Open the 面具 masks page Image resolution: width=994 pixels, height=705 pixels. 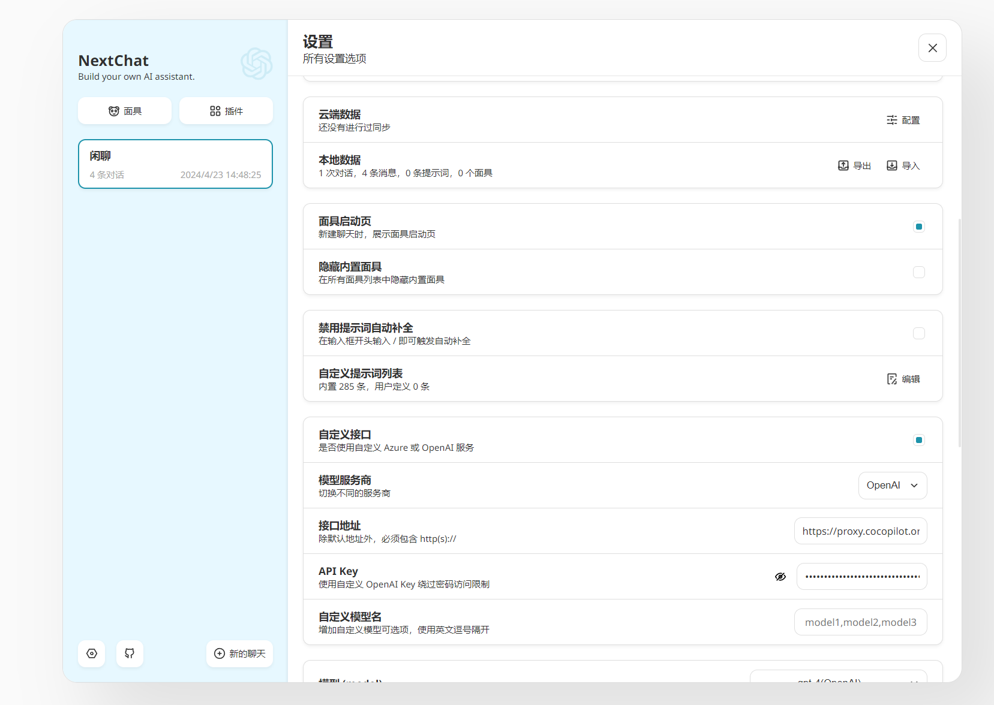(125, 111)
